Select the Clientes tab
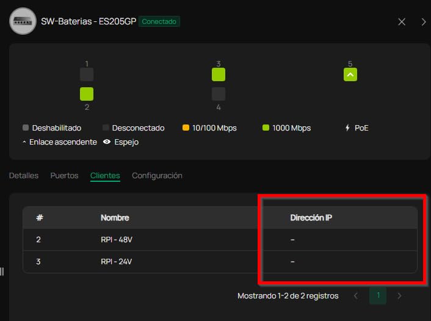This screenshot has width=431, height=321. point(105,175)
